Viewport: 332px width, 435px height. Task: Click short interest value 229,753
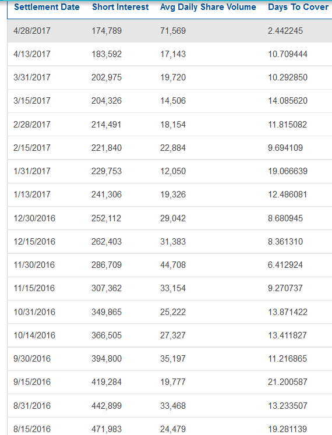[x=107, y=171]
